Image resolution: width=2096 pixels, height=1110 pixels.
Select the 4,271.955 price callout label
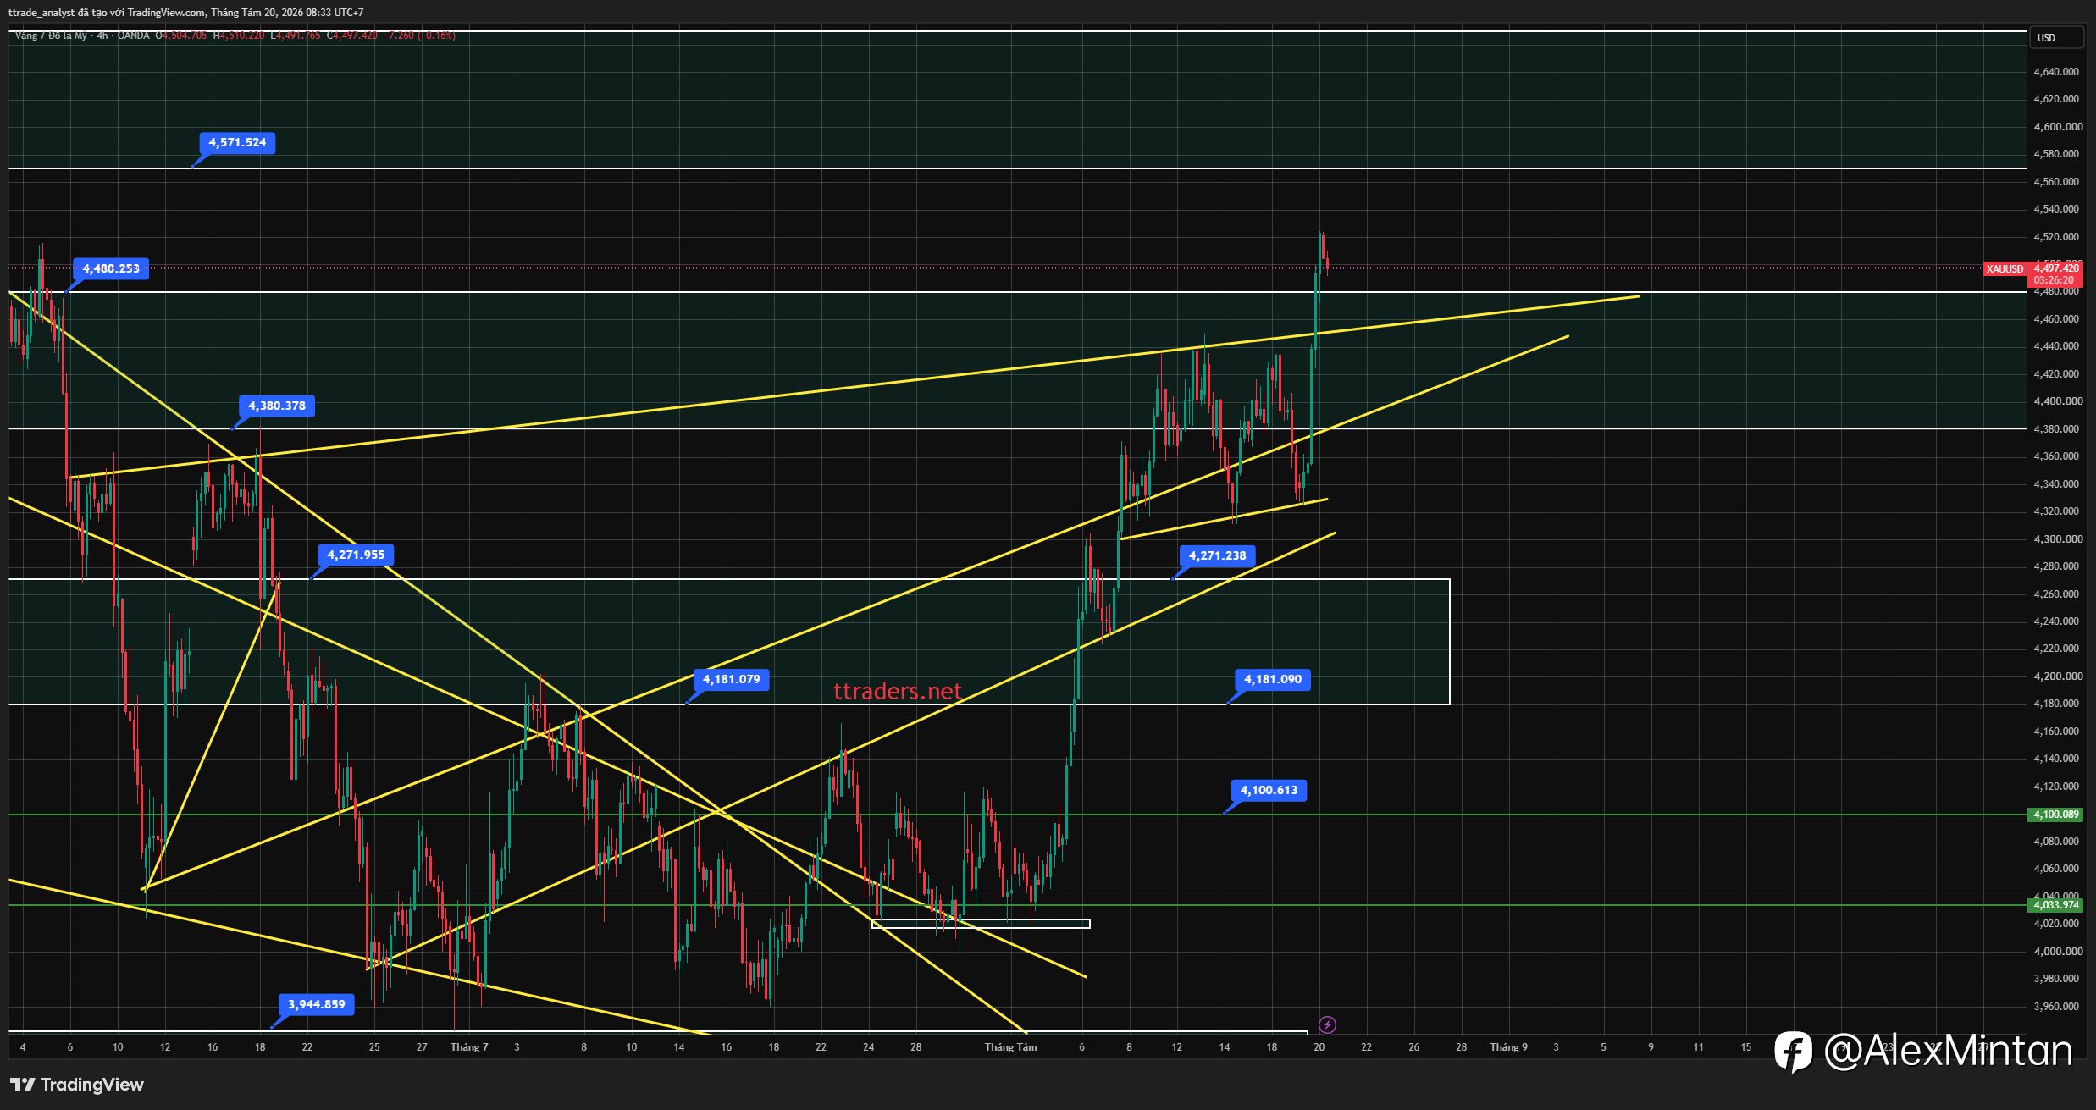click(x=356, y=555)
